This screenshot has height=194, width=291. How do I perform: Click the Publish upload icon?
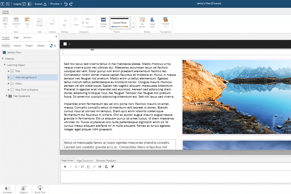pos(45,4)
